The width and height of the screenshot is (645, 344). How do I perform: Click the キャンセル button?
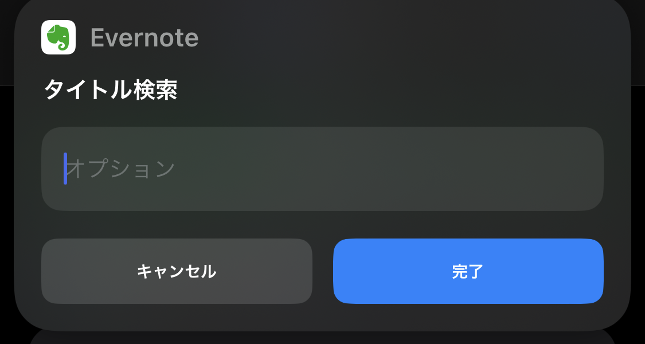pyautogui.click(x=177, y=271)
